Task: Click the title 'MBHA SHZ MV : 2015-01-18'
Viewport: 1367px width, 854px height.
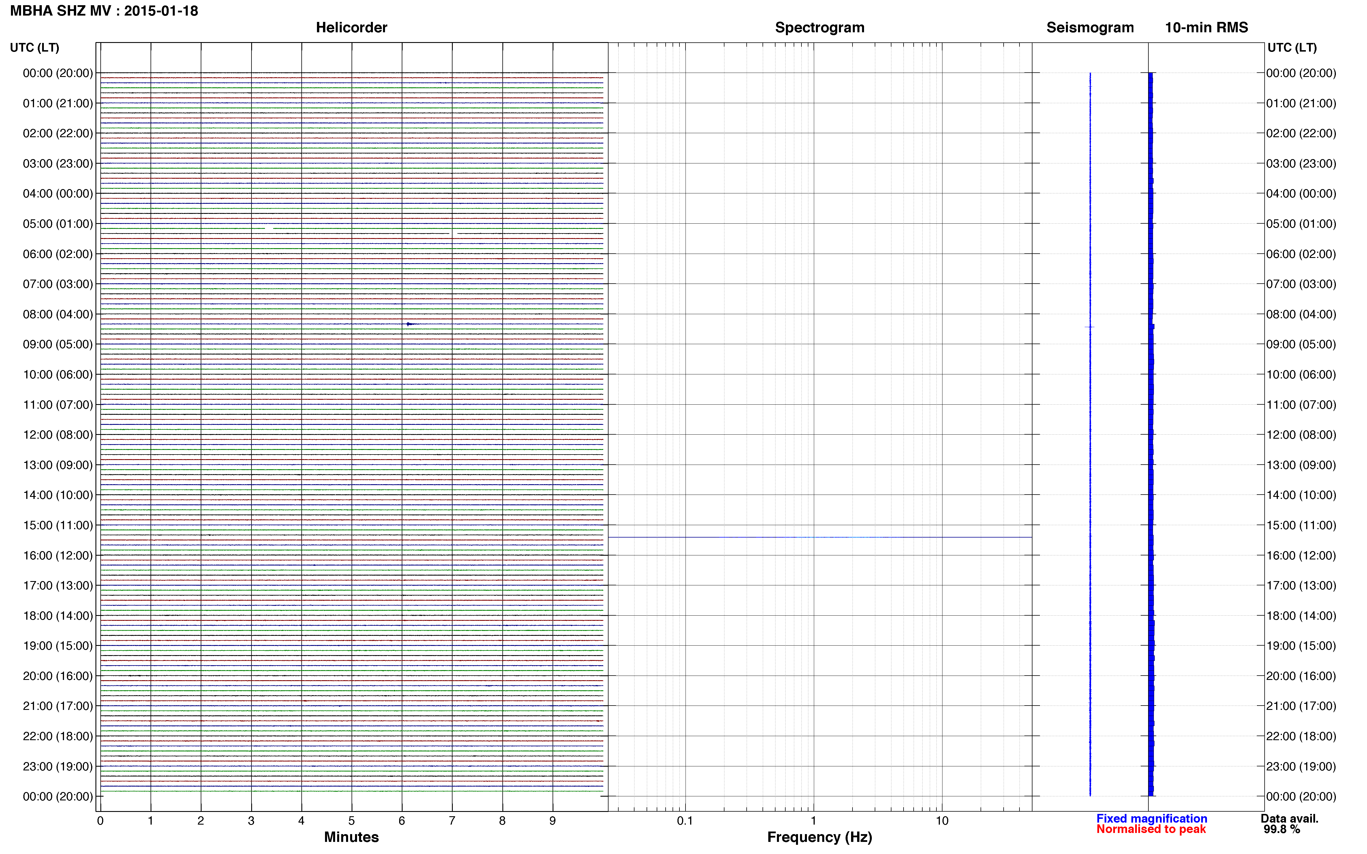Action: coord(104,11)
